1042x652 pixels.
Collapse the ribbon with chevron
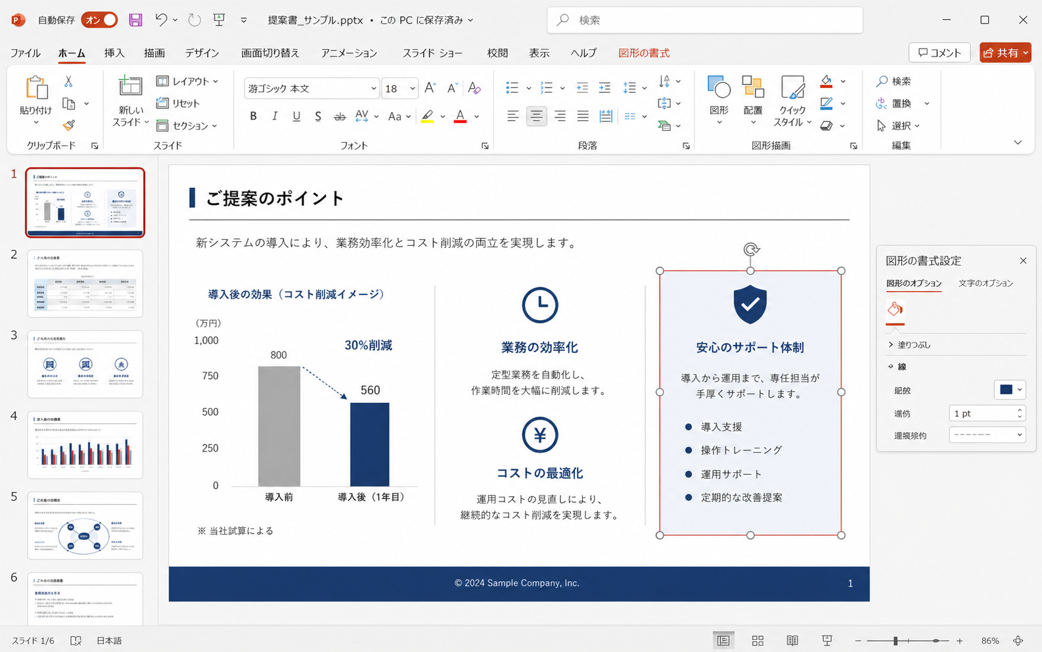1018,142
